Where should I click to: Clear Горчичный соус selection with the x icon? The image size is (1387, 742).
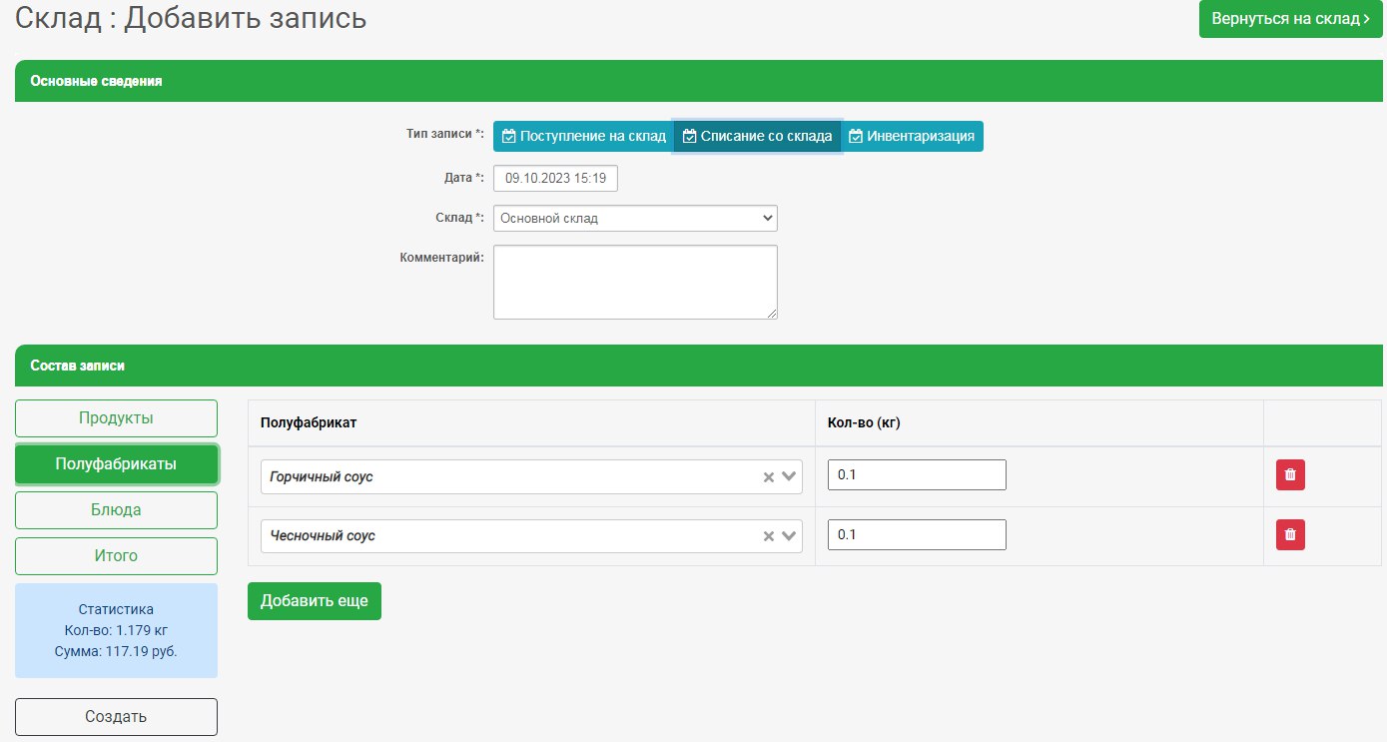(769, 477)
